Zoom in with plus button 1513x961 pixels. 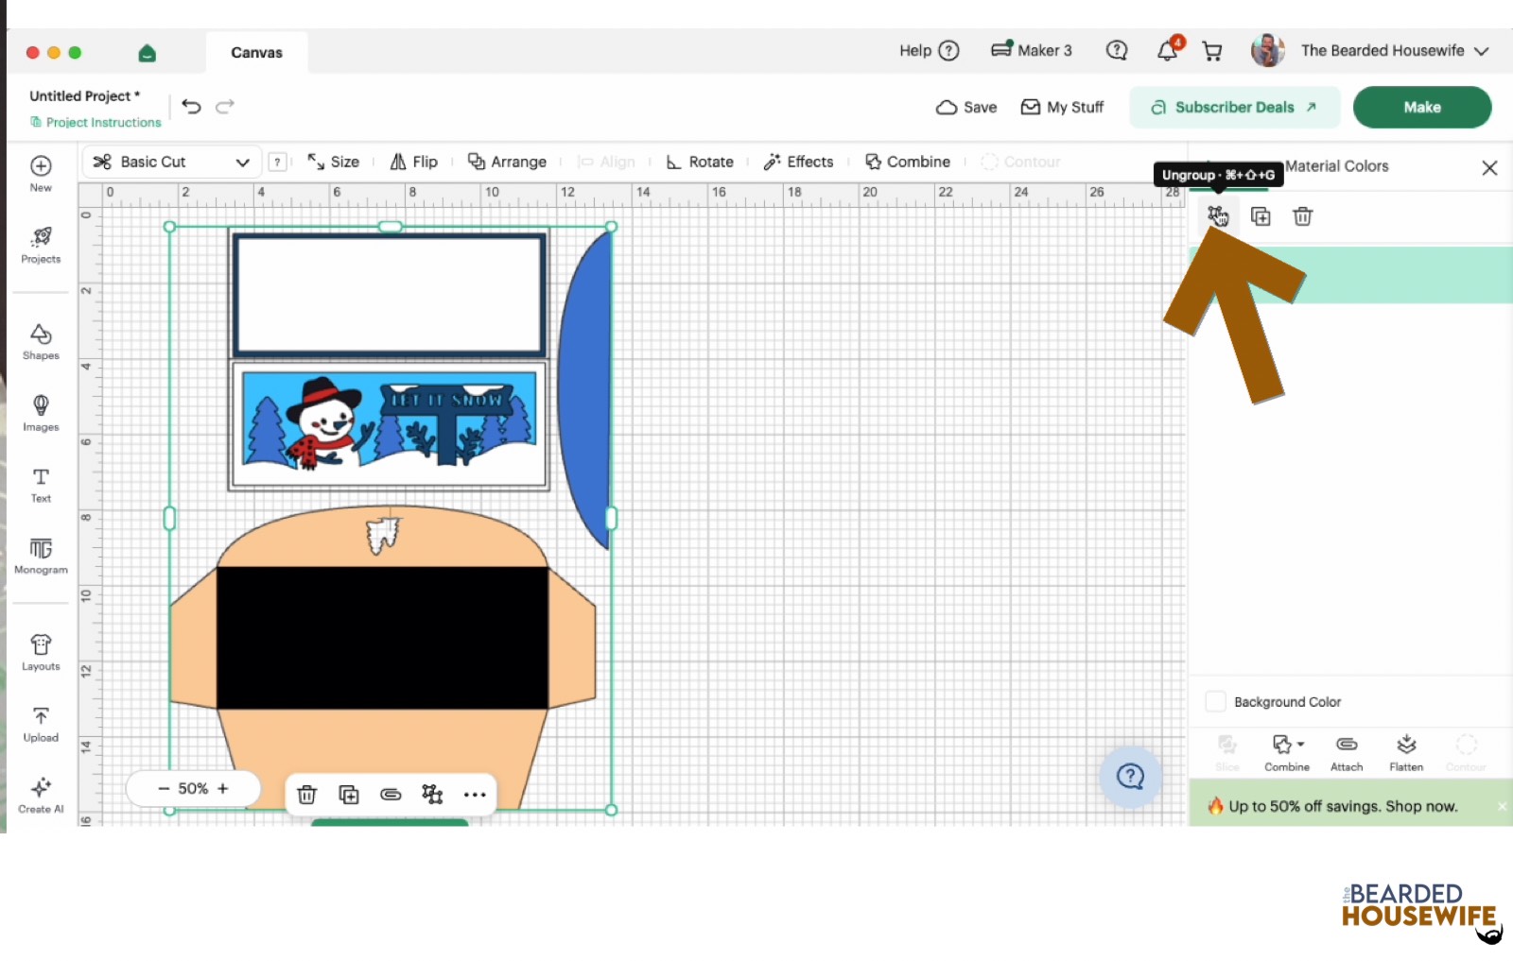click(x=223, y=788)
